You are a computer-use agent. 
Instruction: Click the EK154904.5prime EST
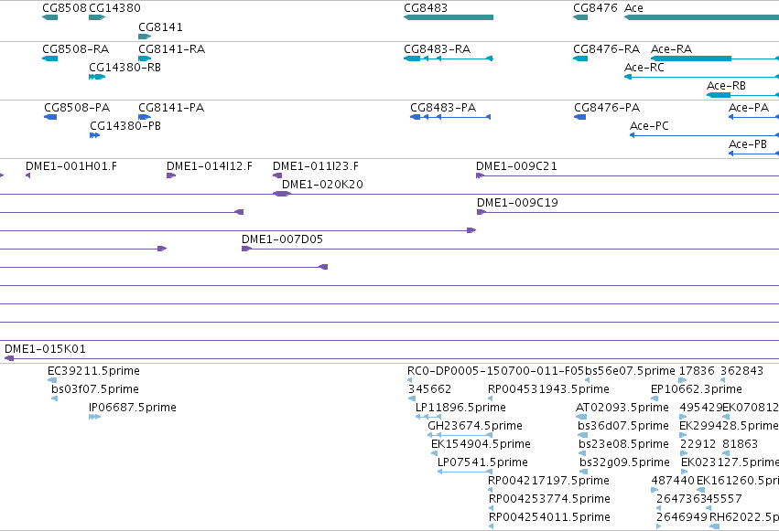434,453
